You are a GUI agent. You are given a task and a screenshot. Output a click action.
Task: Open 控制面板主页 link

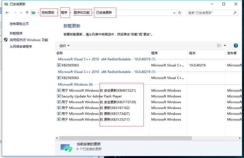19,24
